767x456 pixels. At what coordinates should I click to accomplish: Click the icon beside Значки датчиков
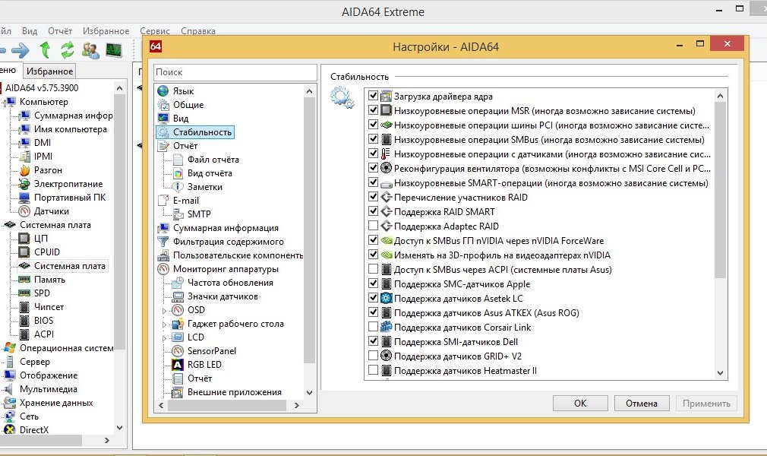(x=178, y=296)
